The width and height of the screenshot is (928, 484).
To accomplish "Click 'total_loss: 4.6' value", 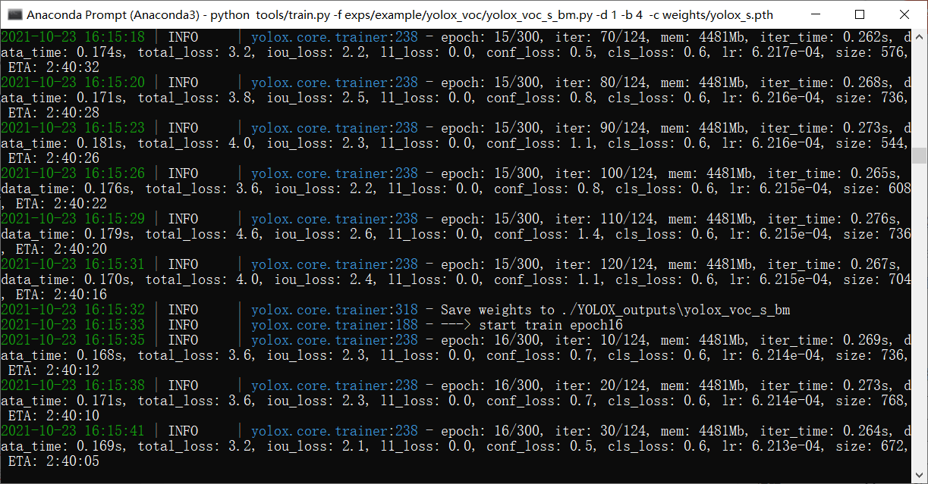I will click(202, 234).
